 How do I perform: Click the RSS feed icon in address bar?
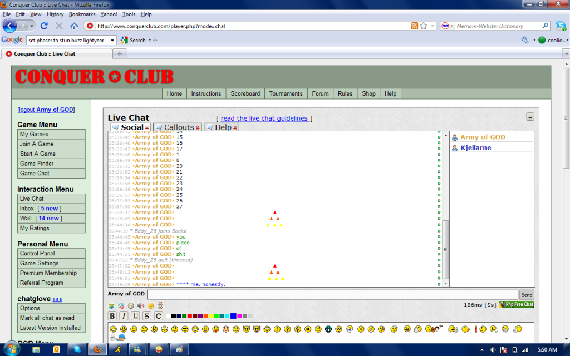(x=414, y=26)
